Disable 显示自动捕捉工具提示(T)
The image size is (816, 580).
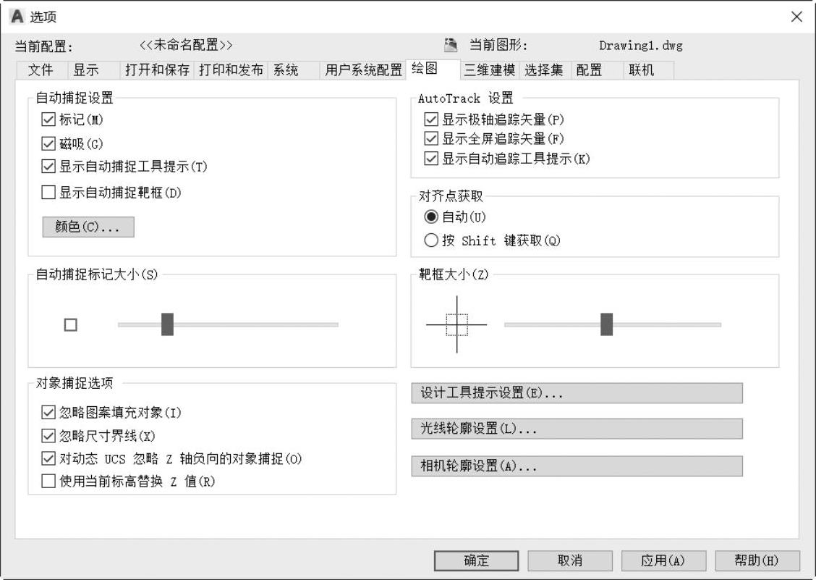click(x=48, y=167)
